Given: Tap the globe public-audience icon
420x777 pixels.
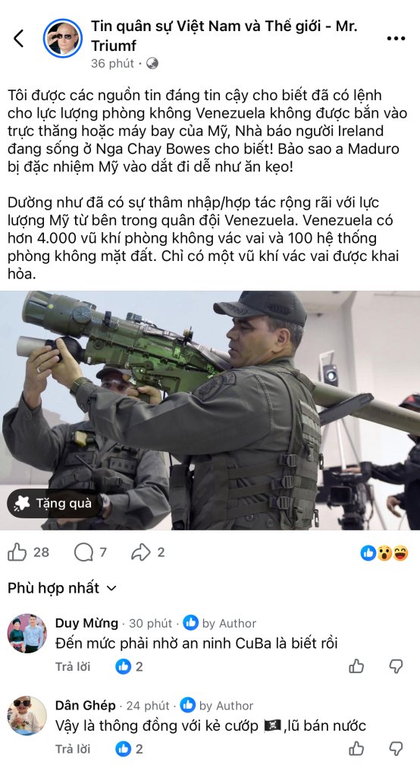Looking at the screenshot, I should point(152,64).
